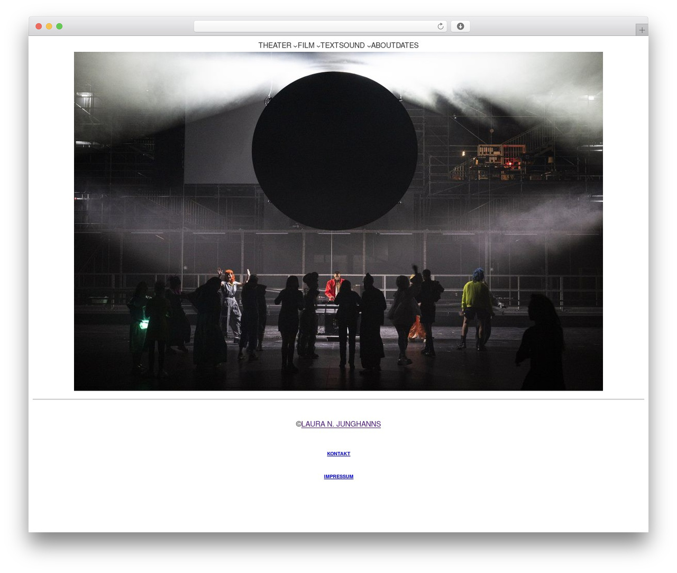Minimize the window with the yellow button
The width and height of the screenshot is (677, 573).
pos(49,26)
